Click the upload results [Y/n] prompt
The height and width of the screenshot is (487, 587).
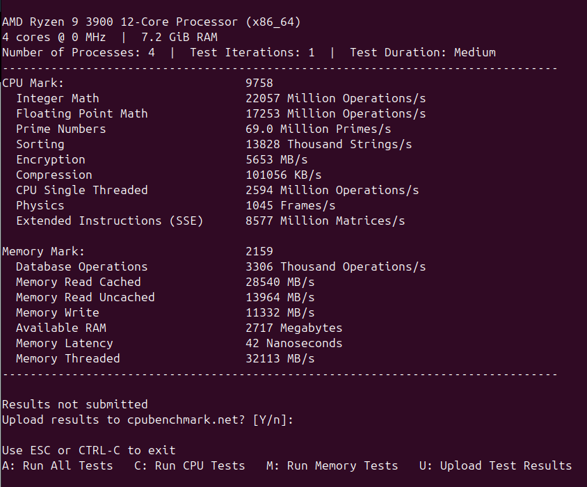click(147, 420)
